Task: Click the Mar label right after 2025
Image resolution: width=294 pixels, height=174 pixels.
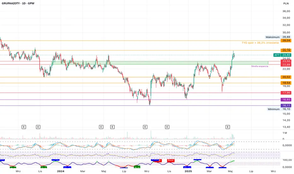Action: [x=209, y=171]
